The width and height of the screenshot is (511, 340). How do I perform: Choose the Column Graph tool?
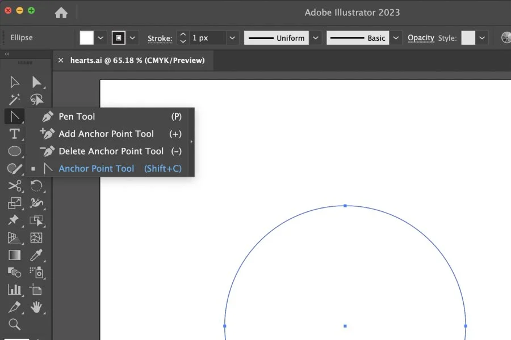[15, 290]
